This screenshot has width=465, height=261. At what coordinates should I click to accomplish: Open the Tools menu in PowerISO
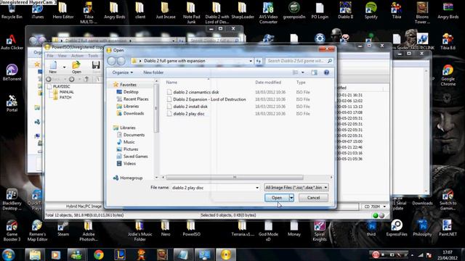(93, 56)
